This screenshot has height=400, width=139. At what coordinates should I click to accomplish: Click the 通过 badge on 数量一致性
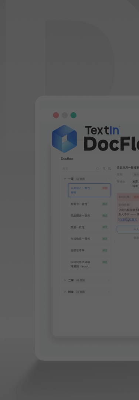[105, 227]
